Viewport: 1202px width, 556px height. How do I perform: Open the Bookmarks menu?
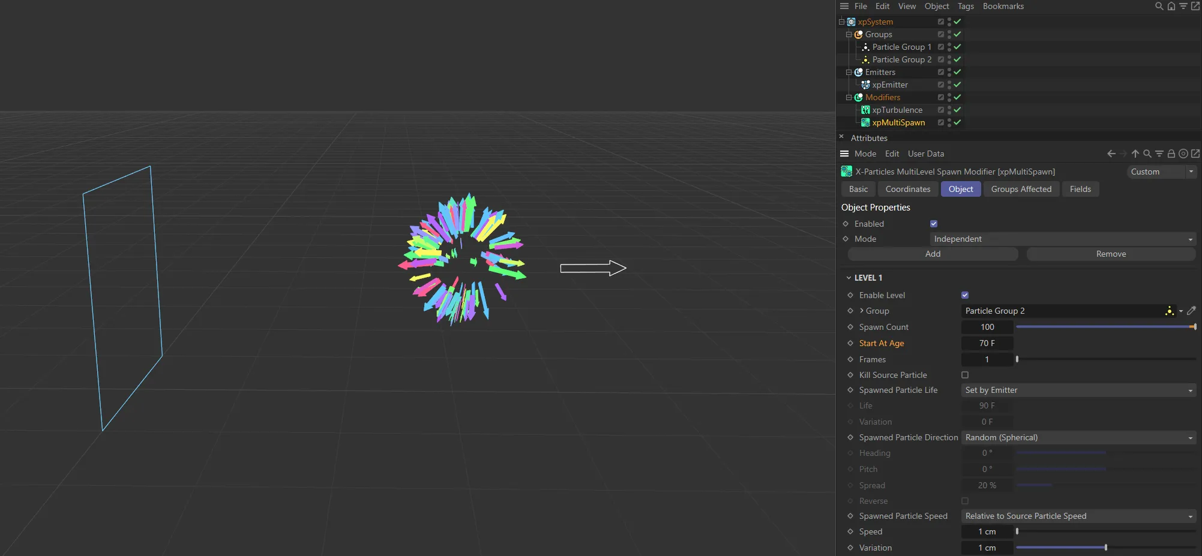coord(1003,6)
